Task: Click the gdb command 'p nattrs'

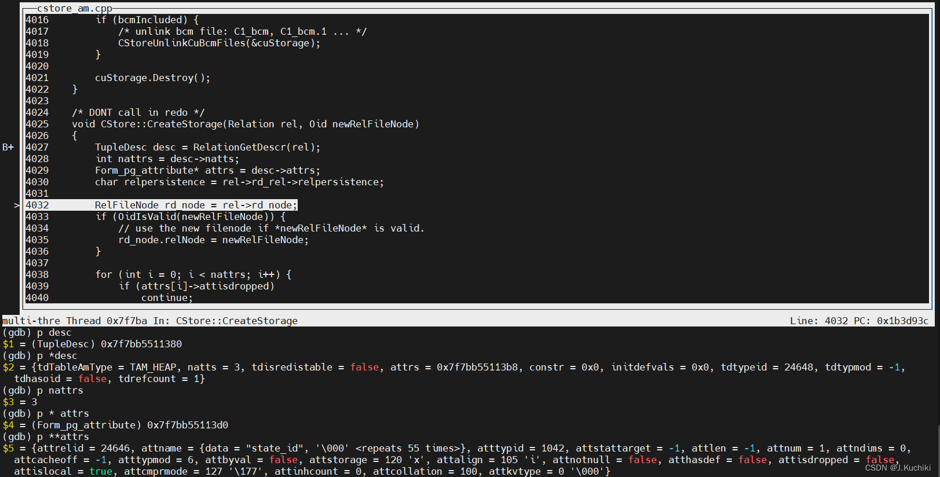Action: point(60,390)
